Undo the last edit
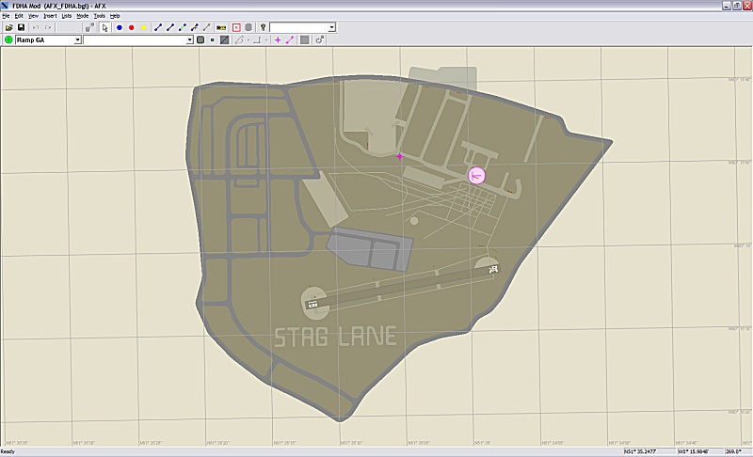This screenshot has height=457, width=753. tap(36, 28)
